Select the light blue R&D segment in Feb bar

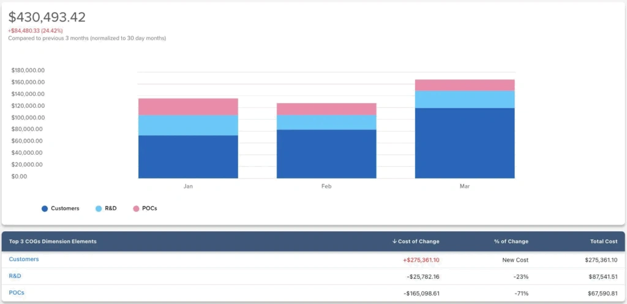point(326,122)
